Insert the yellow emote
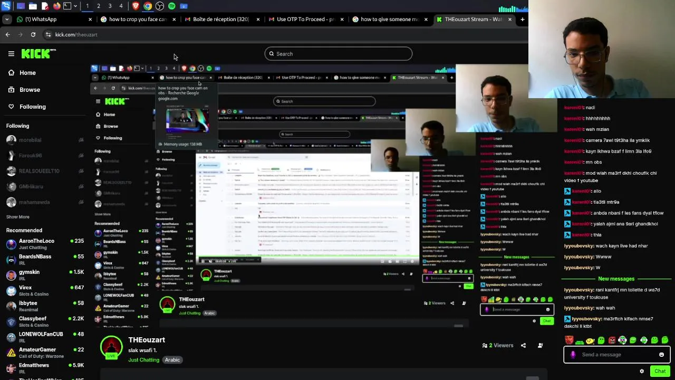Image resolution: width=675 pixels, height=380 pixels. pyautogui.click(x=590, y=340)
